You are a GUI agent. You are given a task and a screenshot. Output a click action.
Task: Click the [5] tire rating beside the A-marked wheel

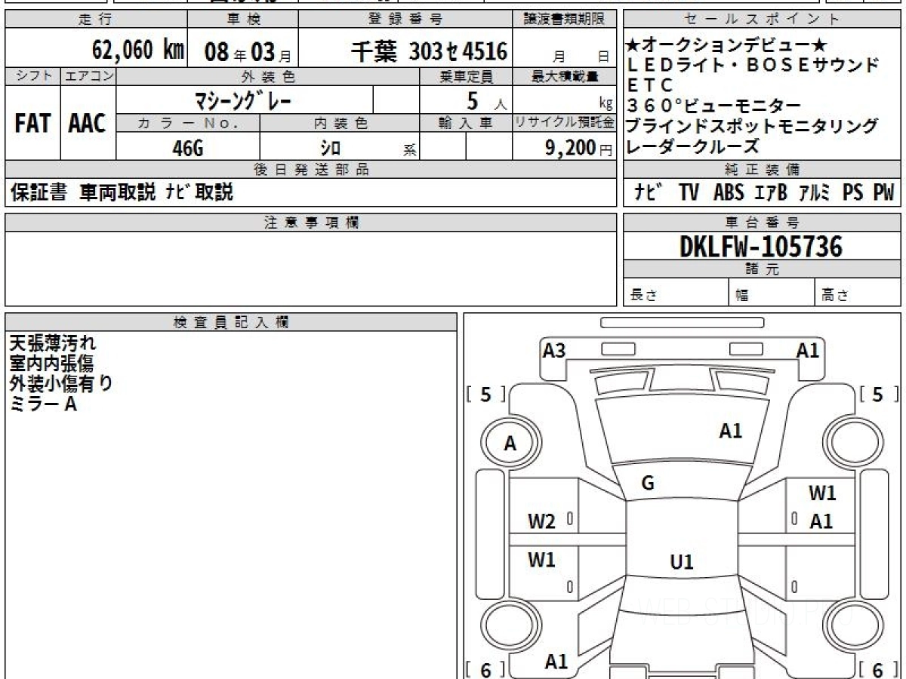pyautogui.click(x=487, y=395)
